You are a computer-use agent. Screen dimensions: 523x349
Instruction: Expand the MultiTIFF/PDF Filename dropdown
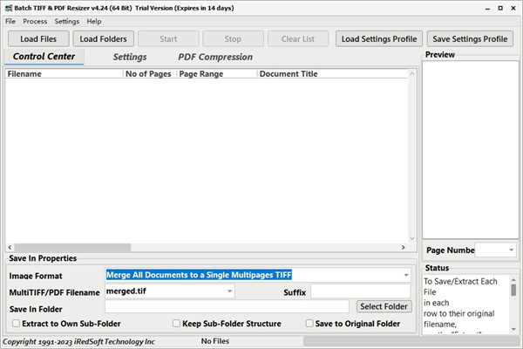click(x=229, y=291)
